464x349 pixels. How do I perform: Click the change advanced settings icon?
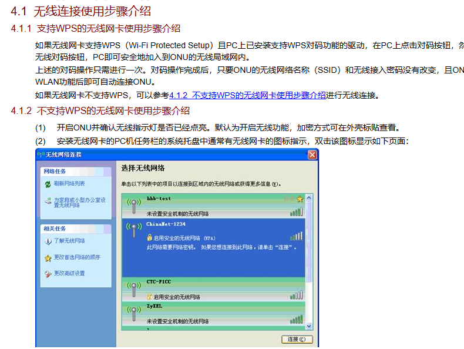(48, 274)
